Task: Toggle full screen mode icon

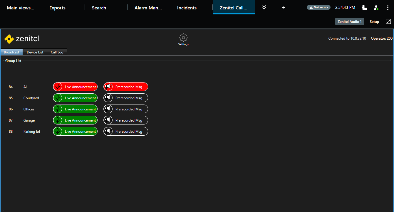Action: (388, 21)
